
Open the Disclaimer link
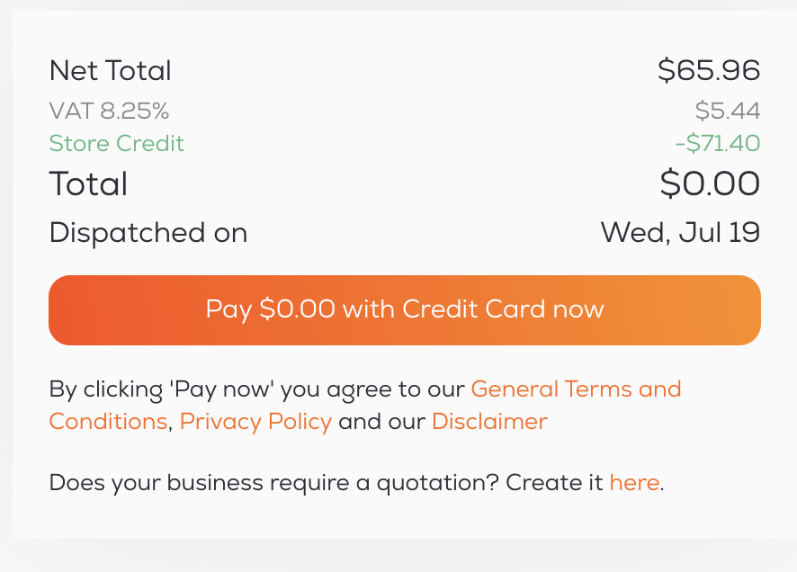[x=489, y=421]
